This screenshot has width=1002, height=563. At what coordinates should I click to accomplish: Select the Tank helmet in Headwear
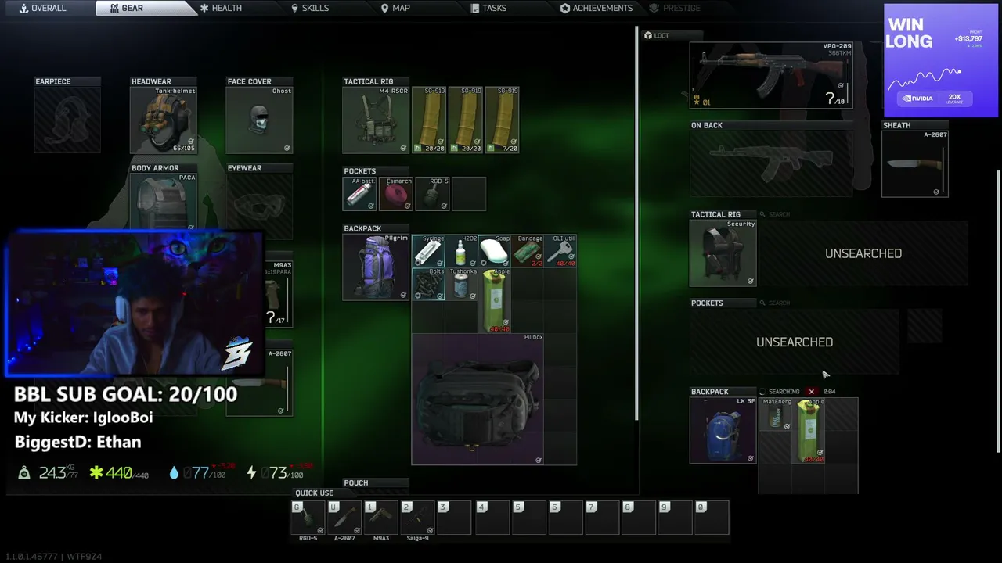coord(164,120)
